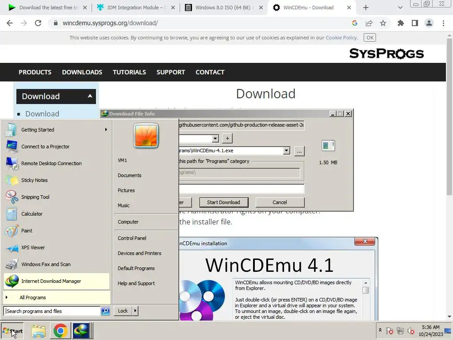
Task: Click the Lock button
Action: coord(123,311)
